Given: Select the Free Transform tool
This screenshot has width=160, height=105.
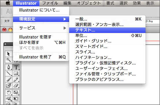Looking at the screenshot, I should (16, 99).
